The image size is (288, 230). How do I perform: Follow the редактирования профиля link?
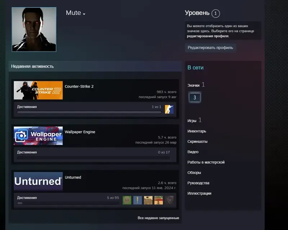click(208, 36)
